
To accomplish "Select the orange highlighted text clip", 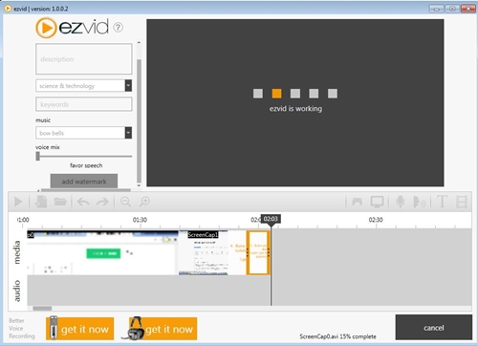I will click(x=258, y=253).
